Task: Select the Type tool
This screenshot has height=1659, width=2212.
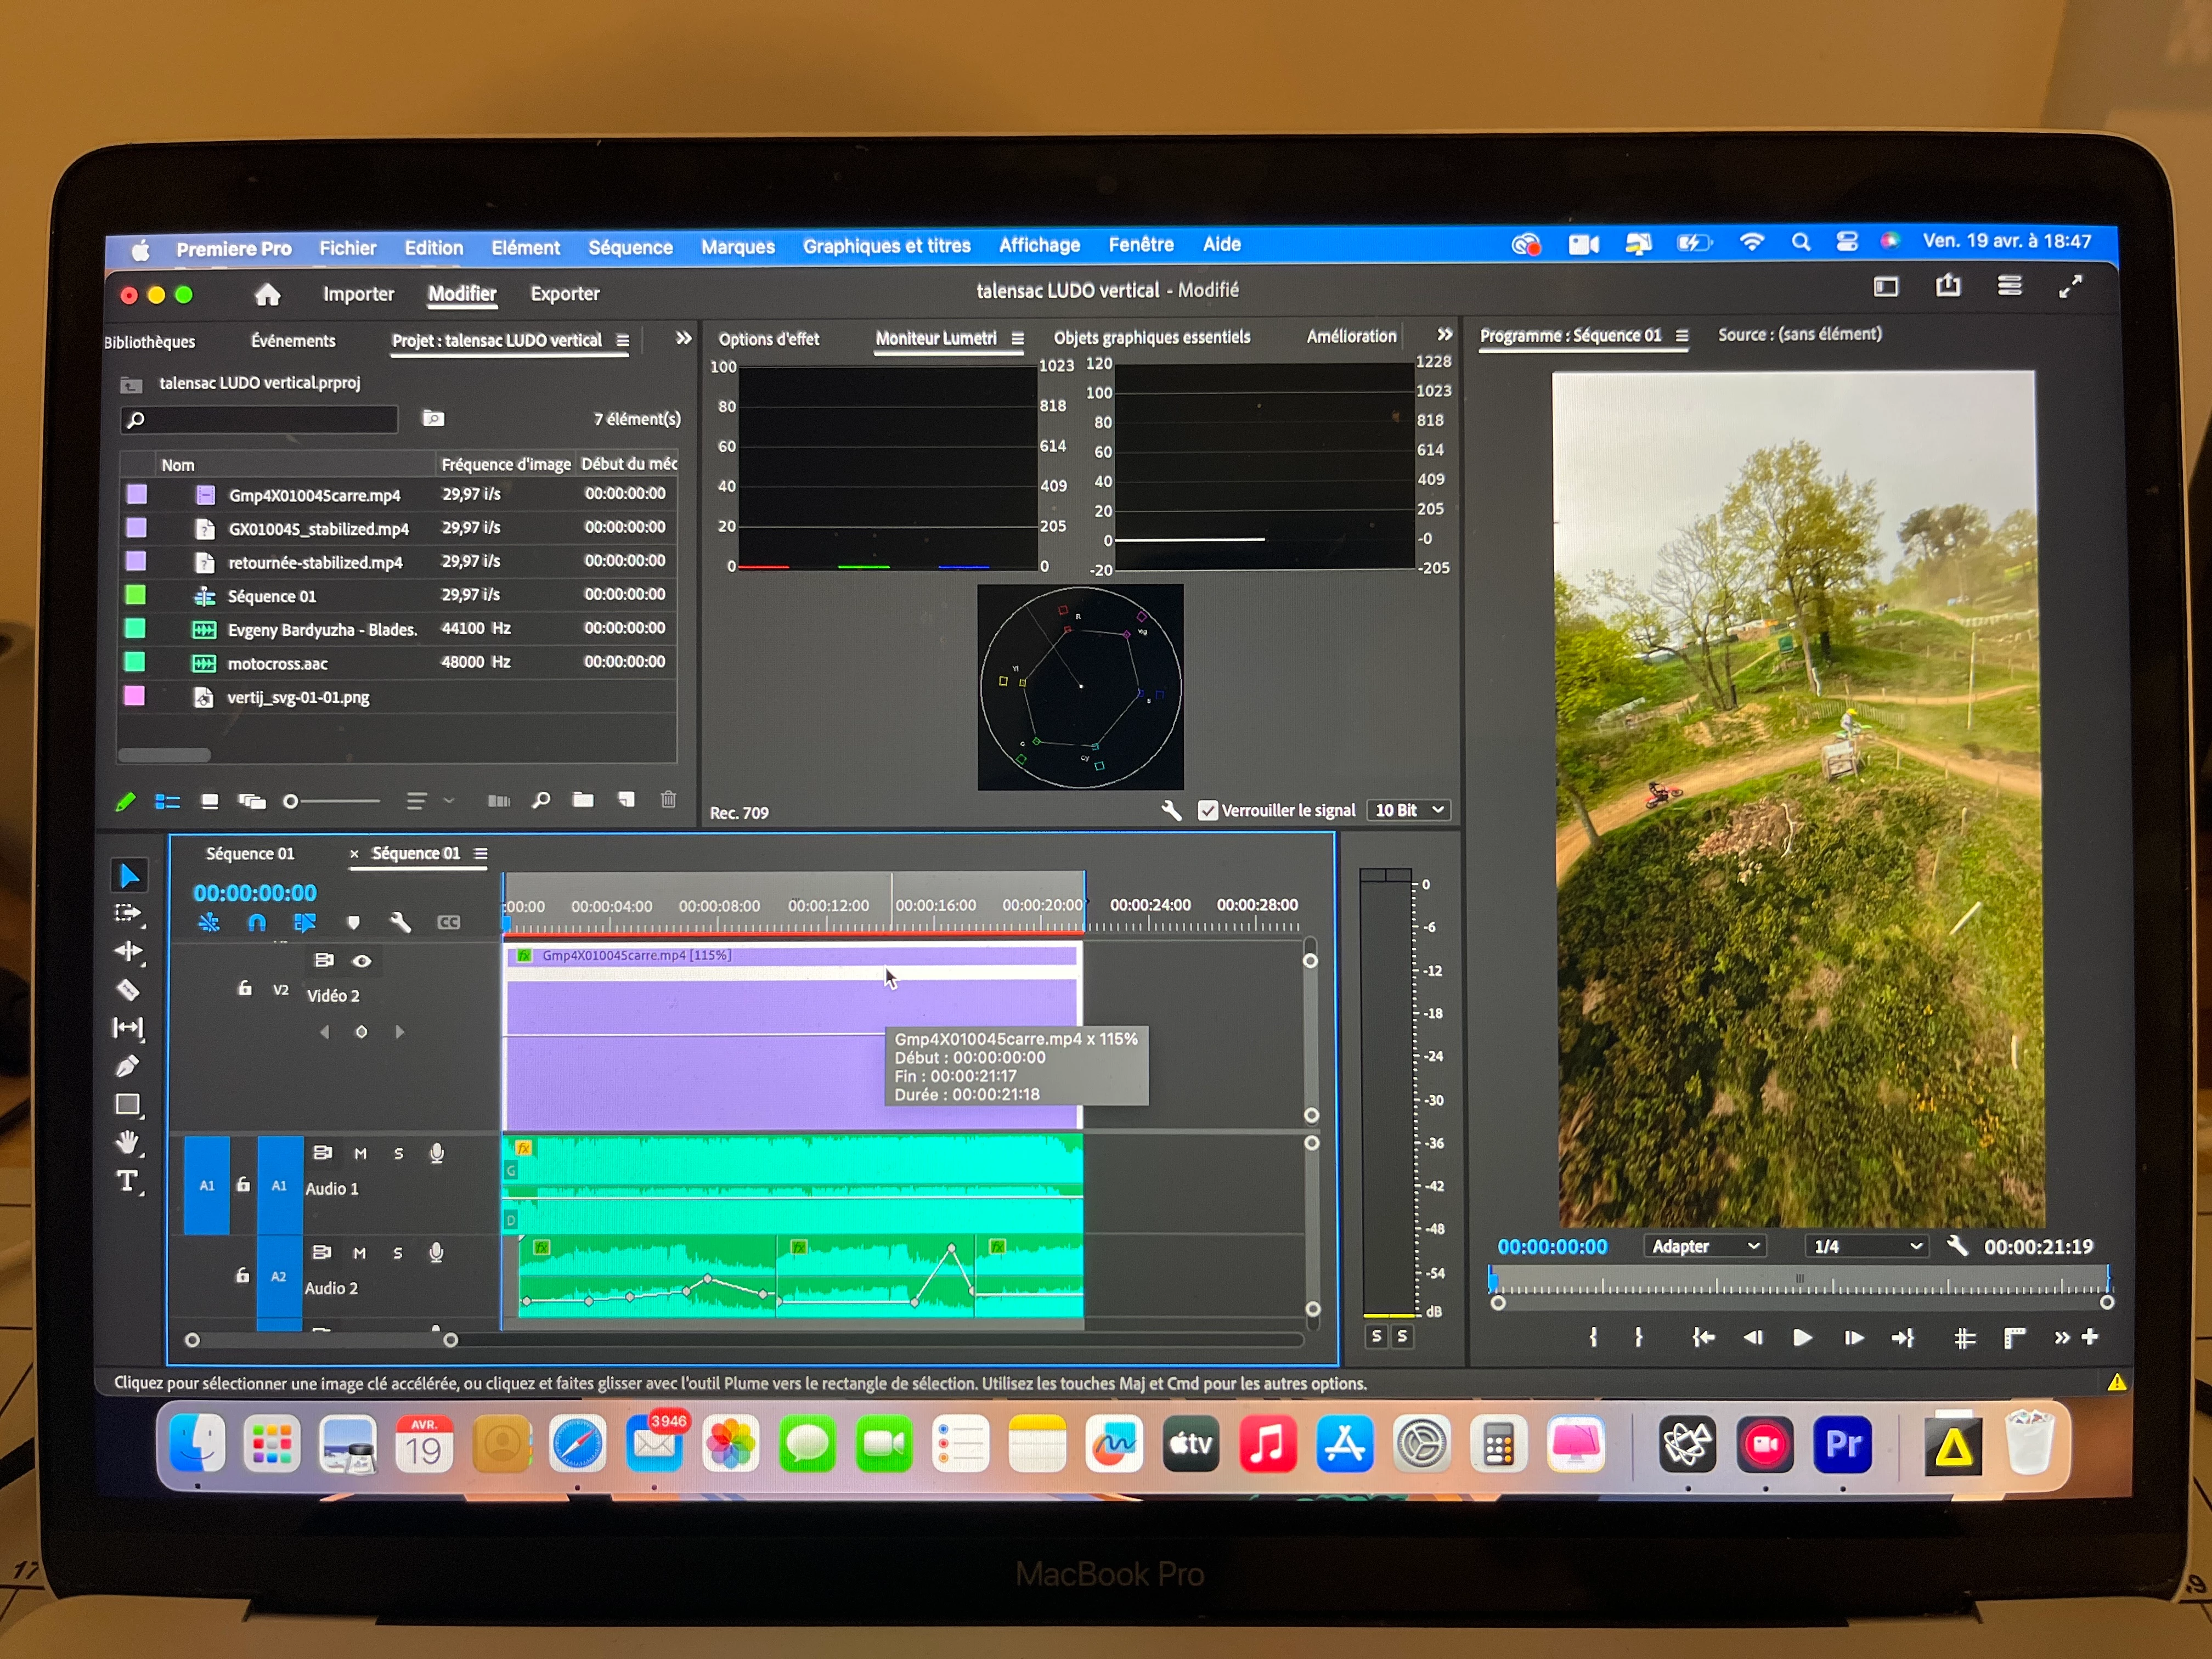Action: [127, 1181]
